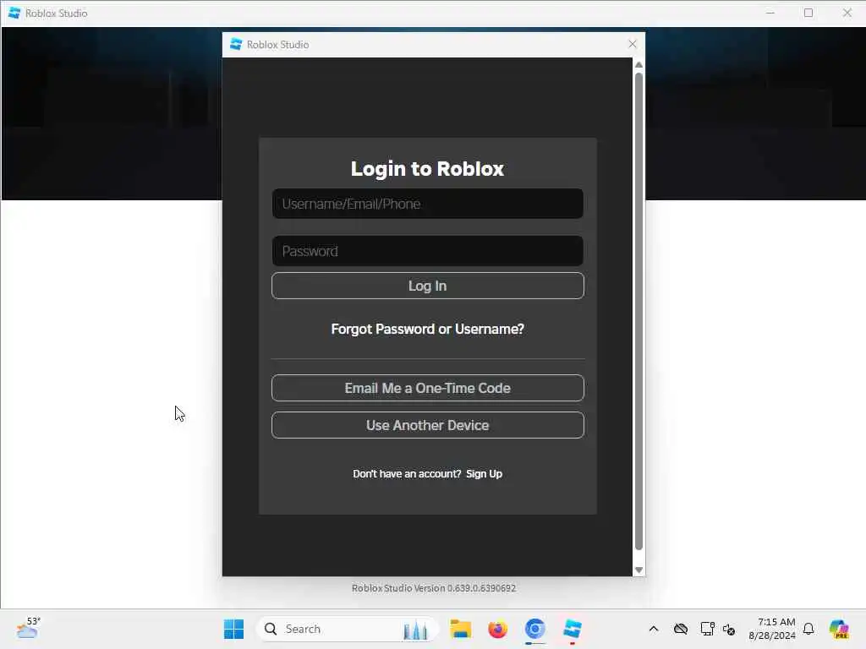The image size is (866, 649).
Task: Switch to Chromium browser in taskbar
Action: pyautogui.click(x=535, y=629)
